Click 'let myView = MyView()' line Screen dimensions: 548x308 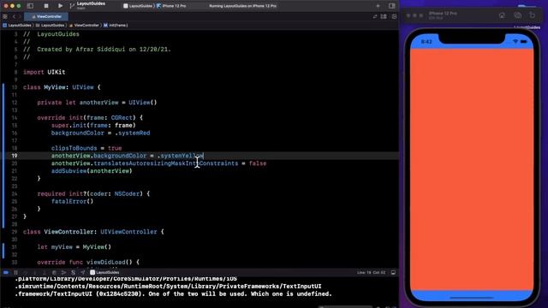(x=74, y=247)
